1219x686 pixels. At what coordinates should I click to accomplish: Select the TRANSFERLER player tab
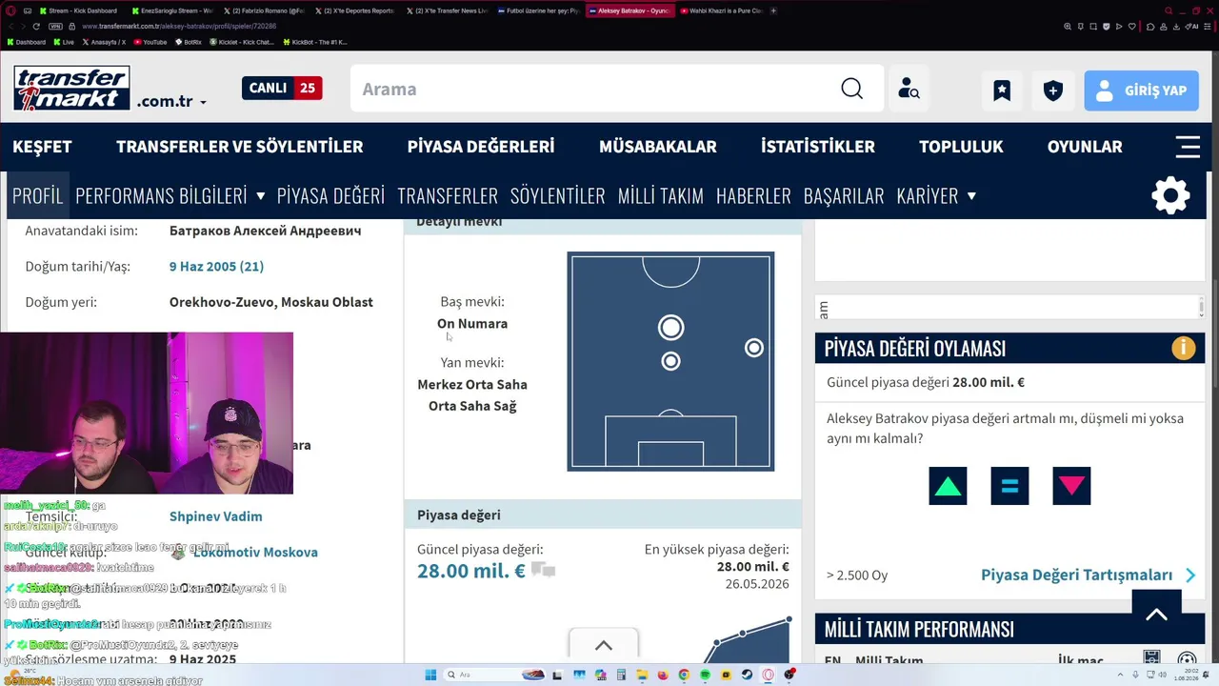[448, 195]
